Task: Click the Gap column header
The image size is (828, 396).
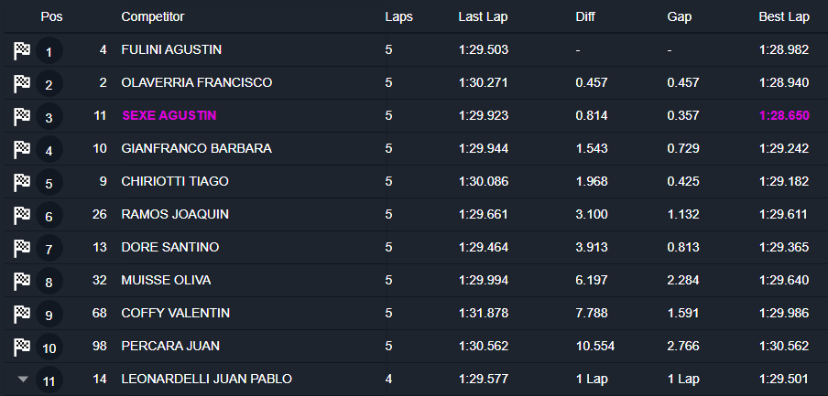Action: click(x=679, y=16)
